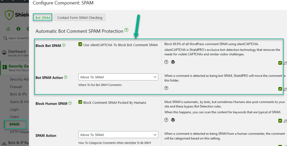Toggle green checkbox at right of Bot SPAM Action row
Viewport: 287px width, 146px height.
(x=280, y=89)
